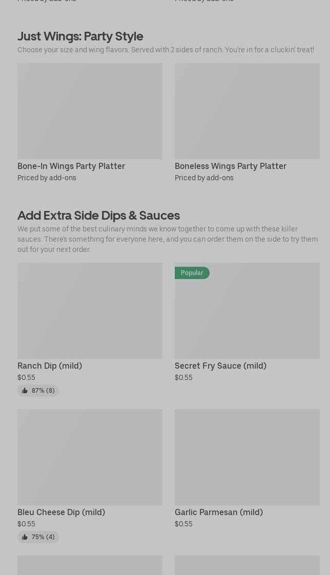
Task: Click the Bone-In Wings Party Platter title
Action: tap(71, 166)
